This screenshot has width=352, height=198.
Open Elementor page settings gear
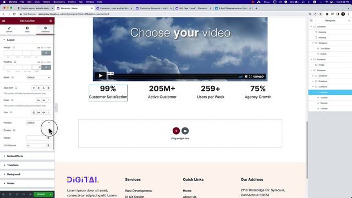3,194
